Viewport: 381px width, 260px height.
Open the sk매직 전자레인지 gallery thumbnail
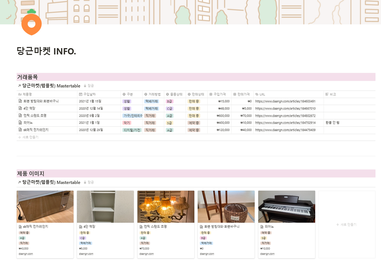point(45,207)
